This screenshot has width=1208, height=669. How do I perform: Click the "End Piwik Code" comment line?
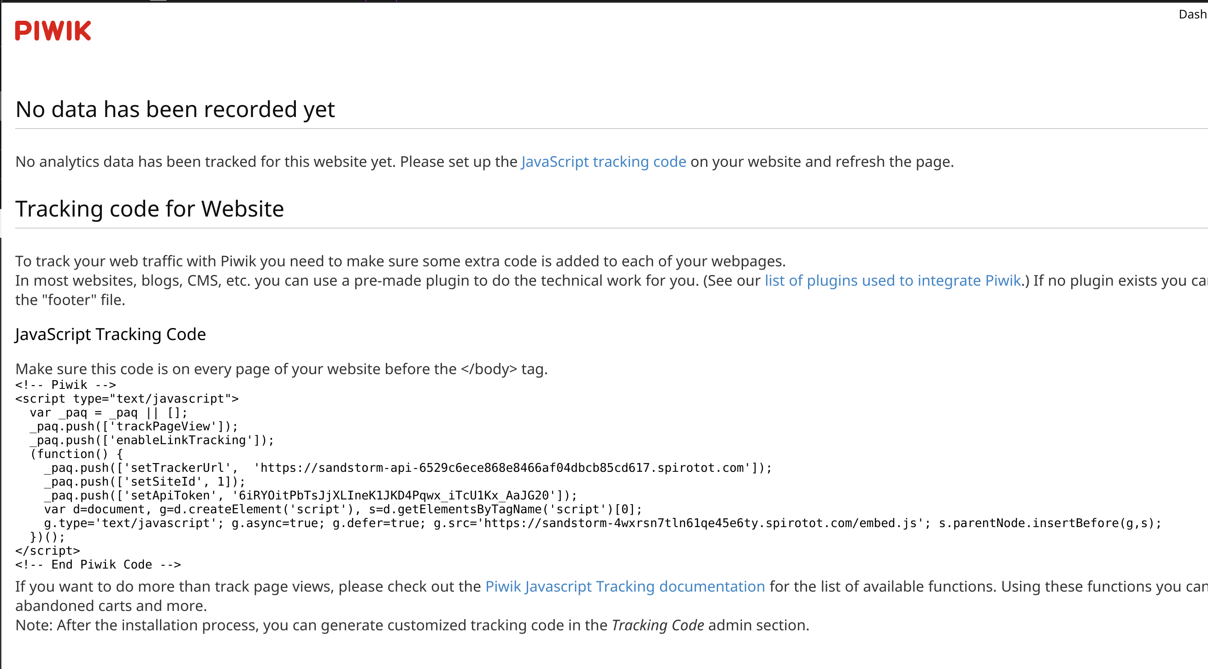(98, 564)
